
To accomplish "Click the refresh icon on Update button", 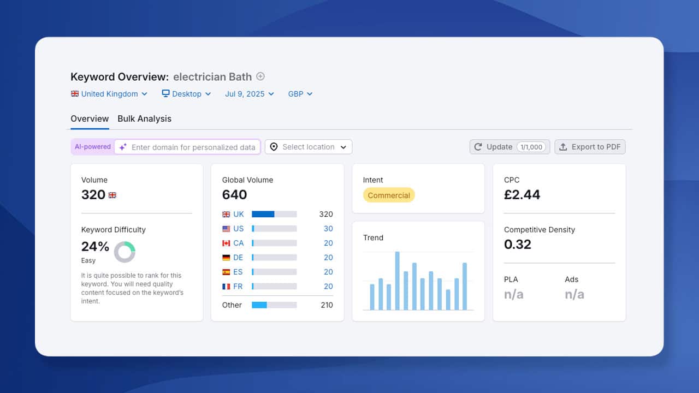I will coord(478,147).
